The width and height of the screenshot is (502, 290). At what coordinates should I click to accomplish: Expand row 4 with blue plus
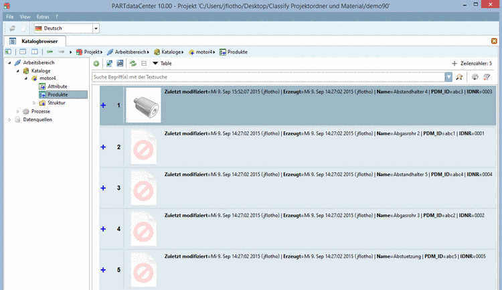(103, 229)
